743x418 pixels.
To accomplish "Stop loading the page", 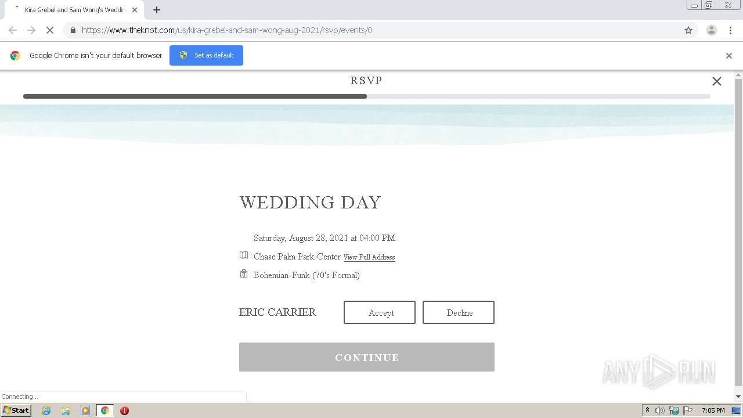I will (x=49, y=30).
